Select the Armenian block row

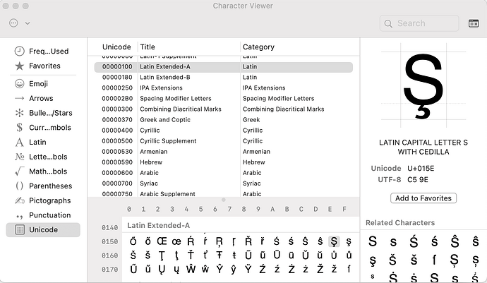(x=223, y=152)
